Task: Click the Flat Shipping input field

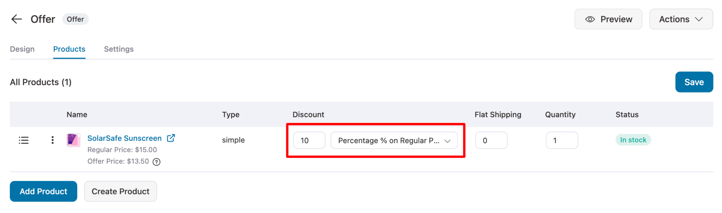Action: tap(491, 140)
